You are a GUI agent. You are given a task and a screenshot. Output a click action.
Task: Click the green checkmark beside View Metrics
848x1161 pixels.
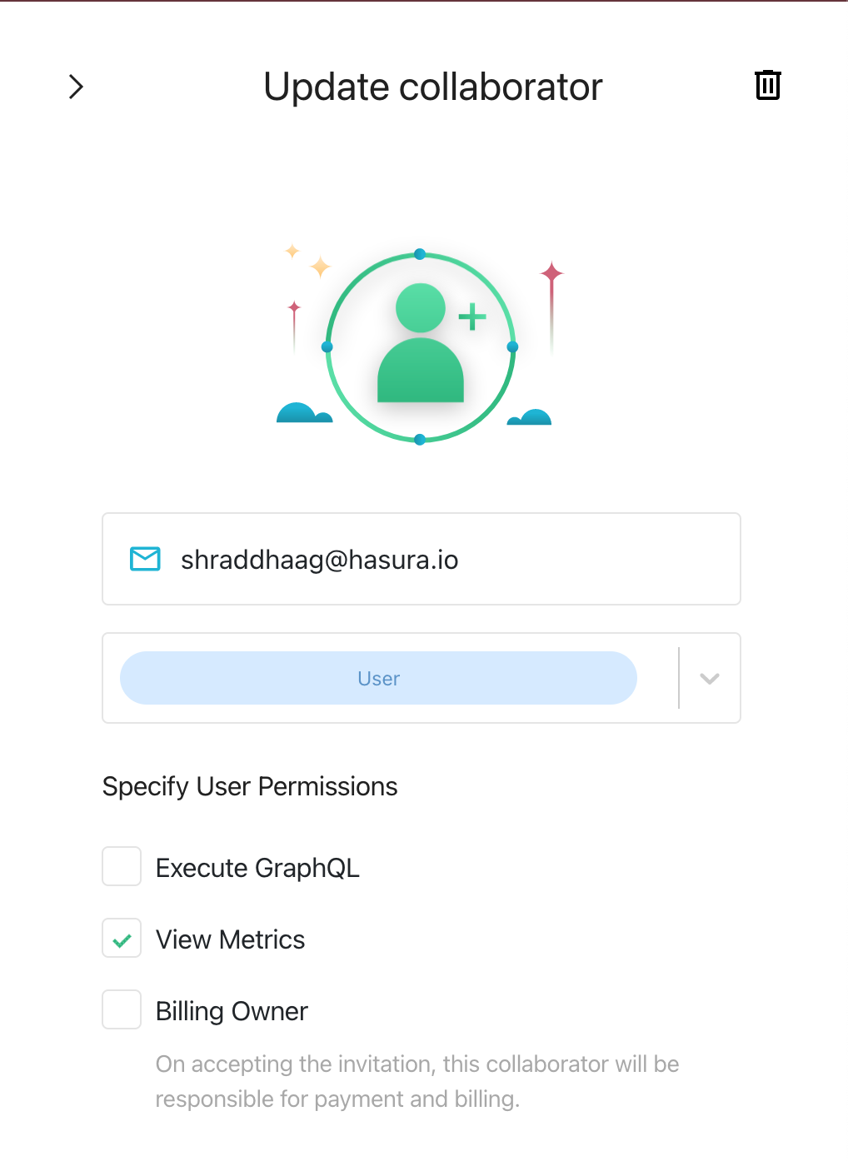(x=121, y=939)
